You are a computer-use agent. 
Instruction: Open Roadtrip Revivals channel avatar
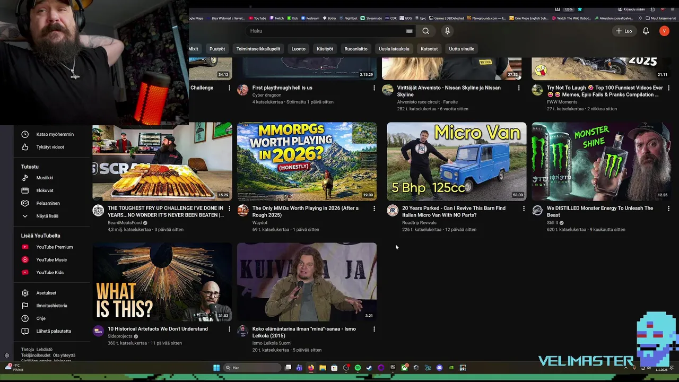point(393,211)
